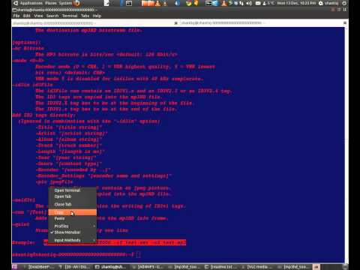Click the terminal launcher icon in the panel
This screenshot has width=360, height=270.
pyautogui.click(x=129, y=3)
